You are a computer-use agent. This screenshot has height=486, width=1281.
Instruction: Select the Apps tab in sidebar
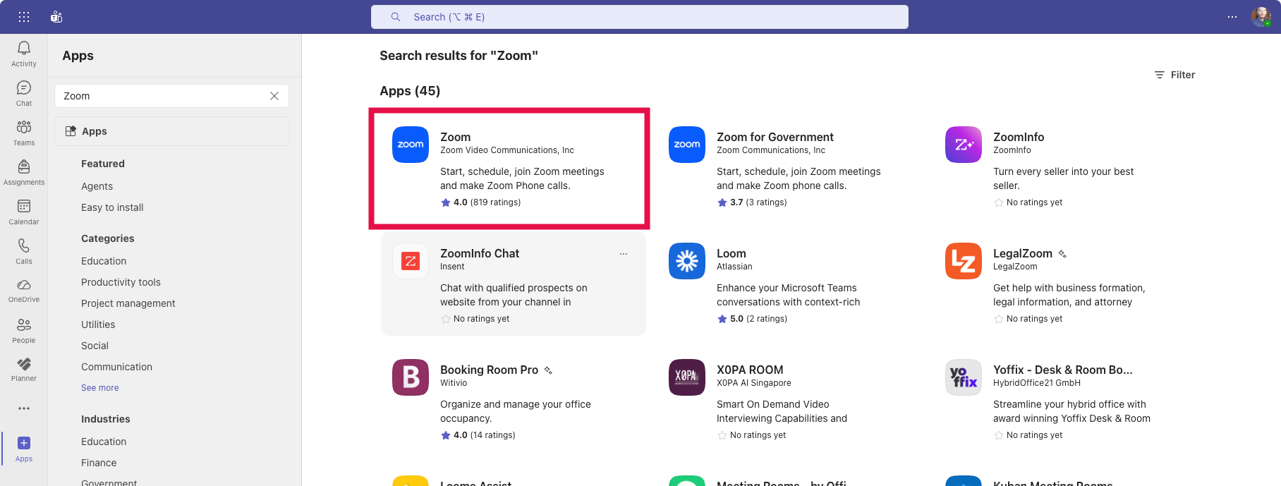(x=171, y=131)
